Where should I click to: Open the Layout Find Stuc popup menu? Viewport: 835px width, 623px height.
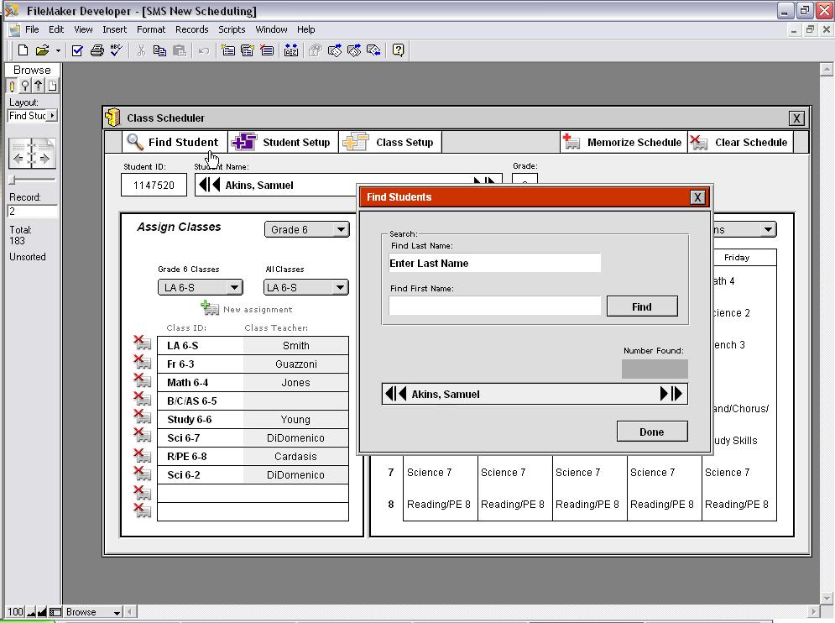[33, 116]
